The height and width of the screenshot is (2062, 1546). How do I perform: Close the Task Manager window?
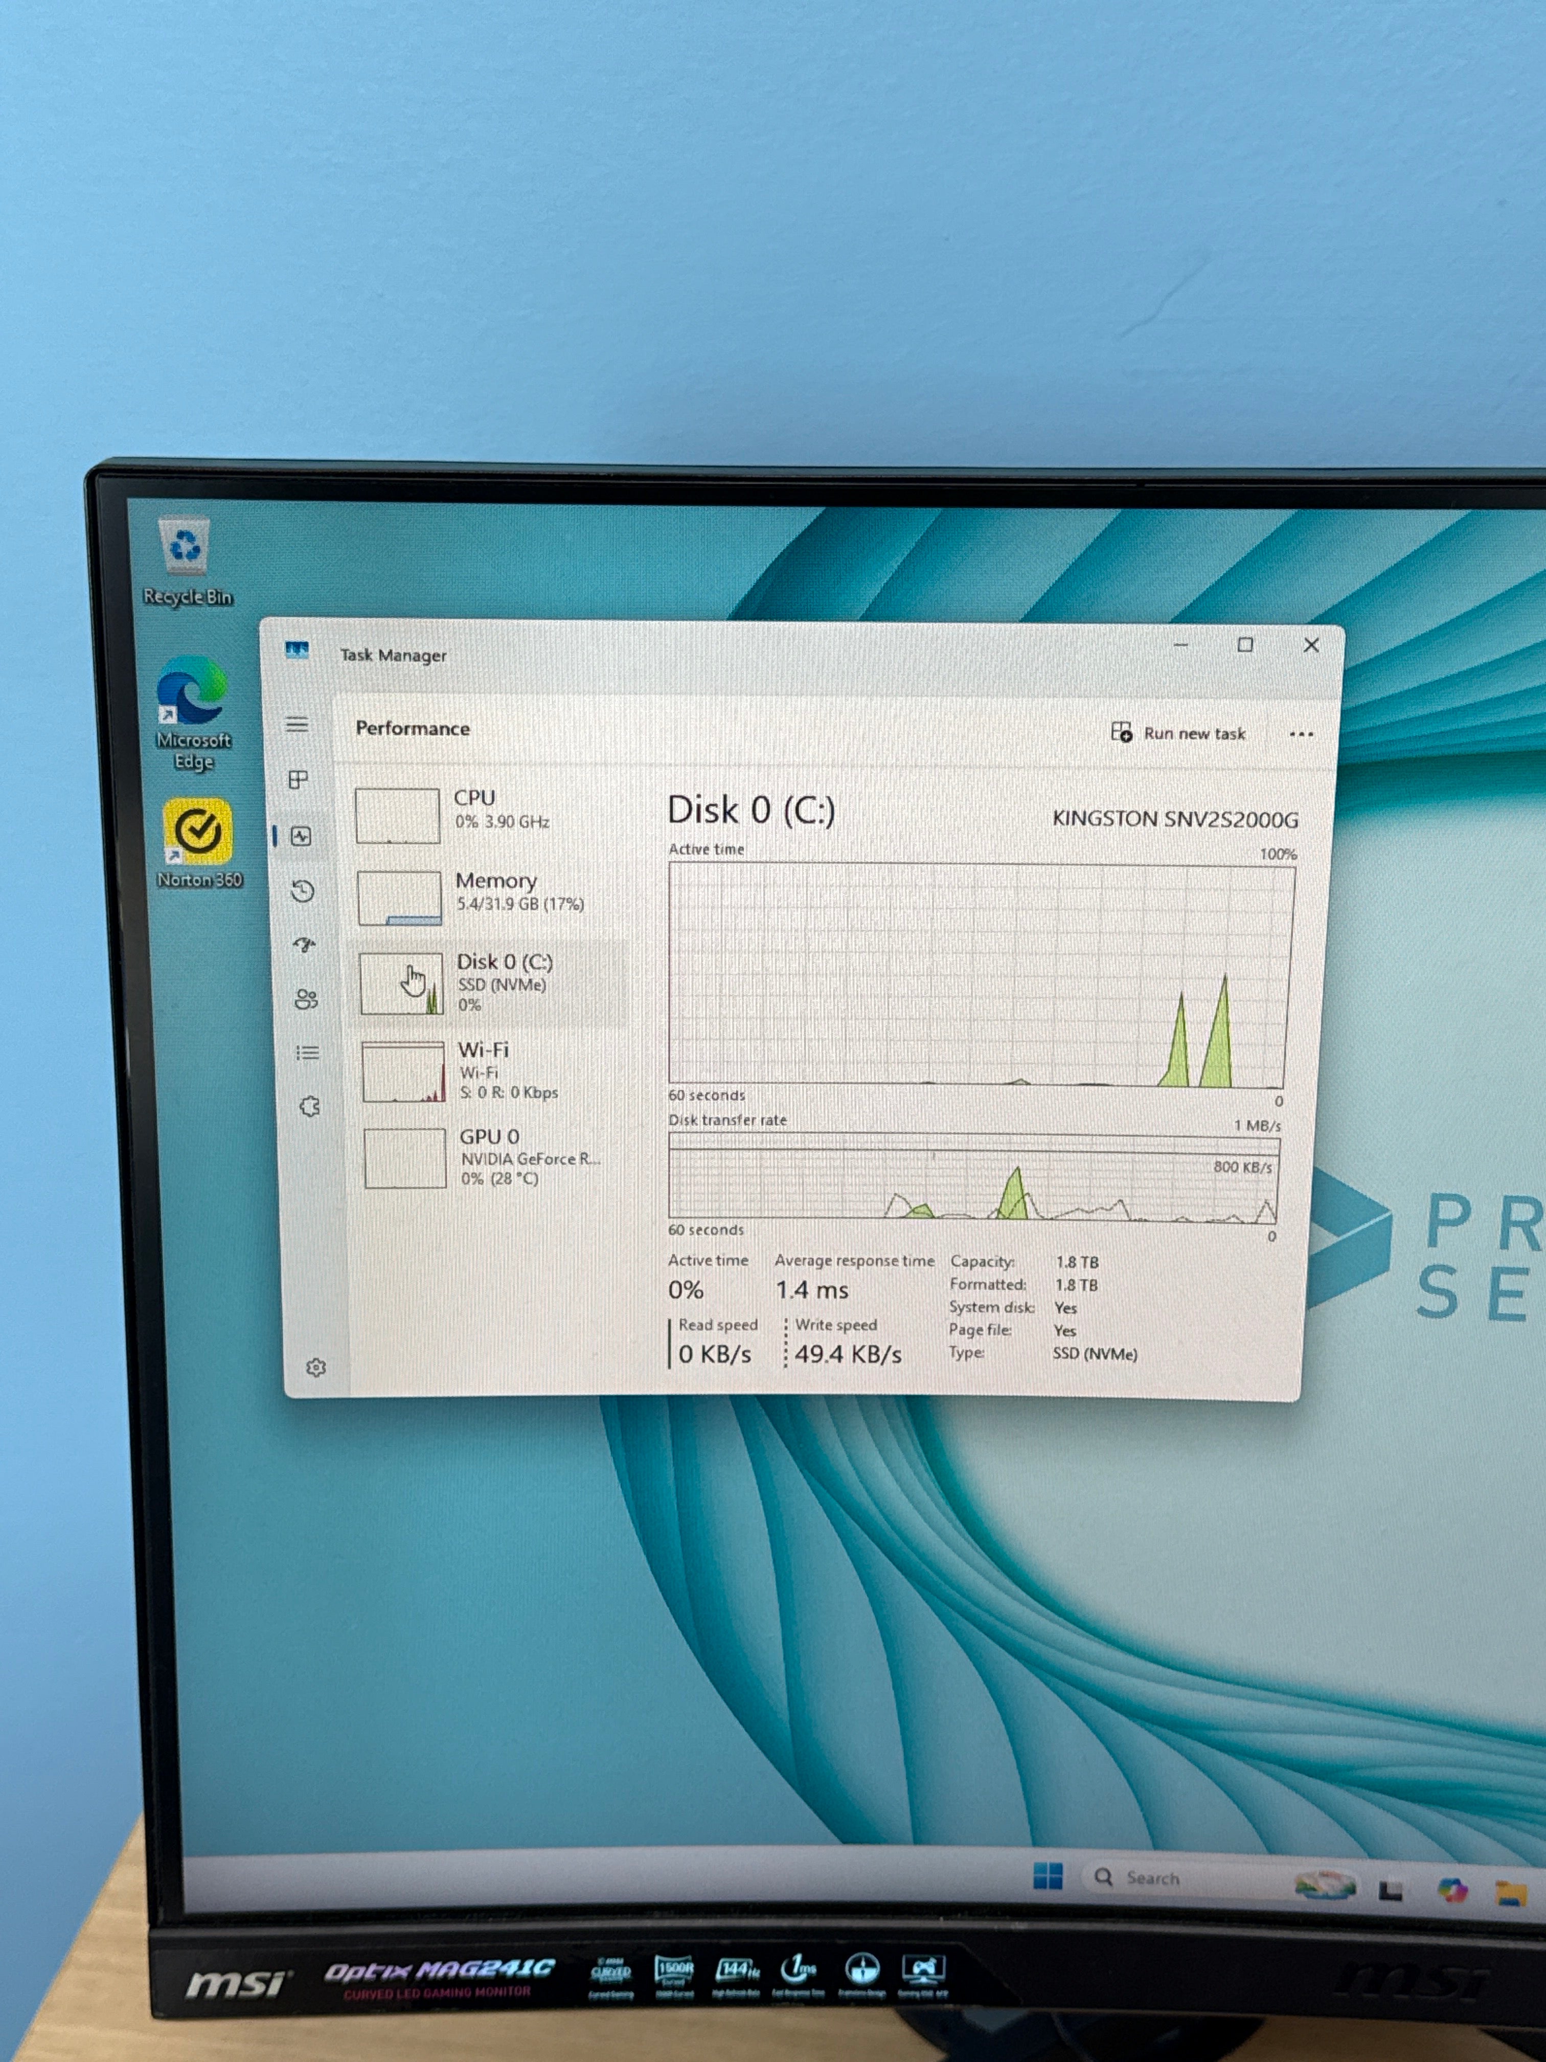click(x=1311, y=645)
